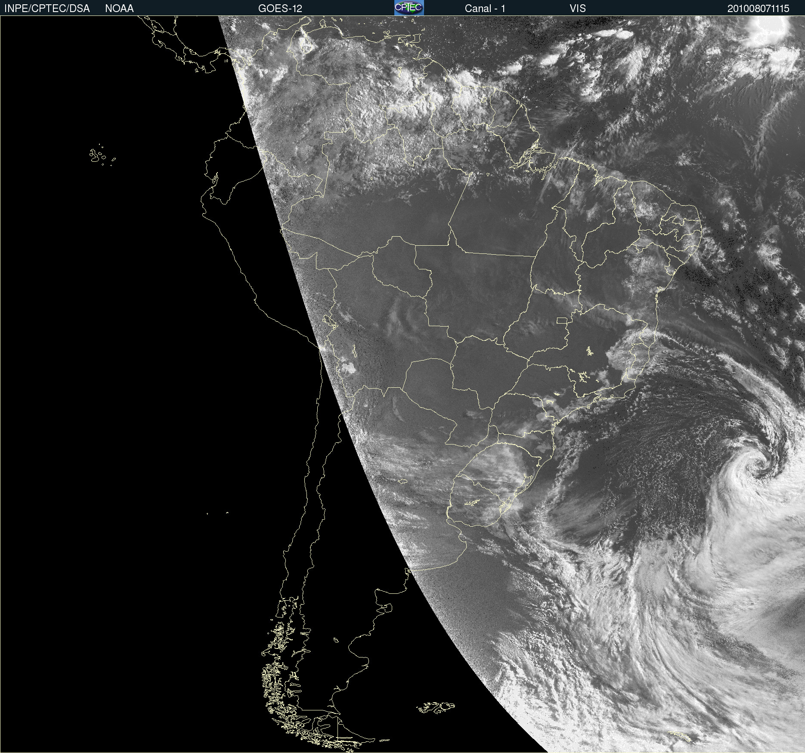
Task: Click the CPTEC logo in header
Action: (x=409, y=8)
